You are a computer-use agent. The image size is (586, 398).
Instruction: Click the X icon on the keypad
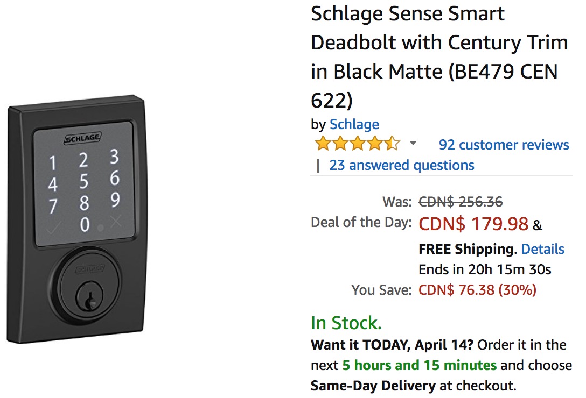pos(116,222)
